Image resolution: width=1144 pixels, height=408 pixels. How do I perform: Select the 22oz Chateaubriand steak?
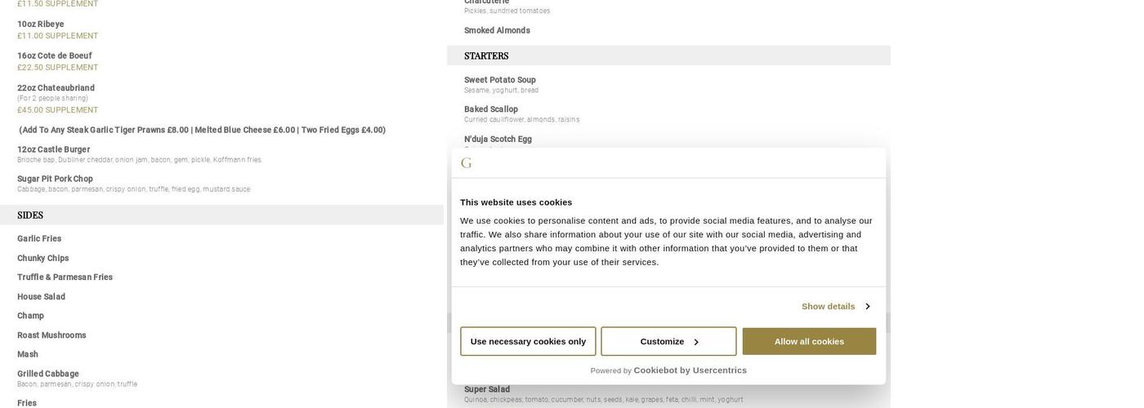(56, 88)
